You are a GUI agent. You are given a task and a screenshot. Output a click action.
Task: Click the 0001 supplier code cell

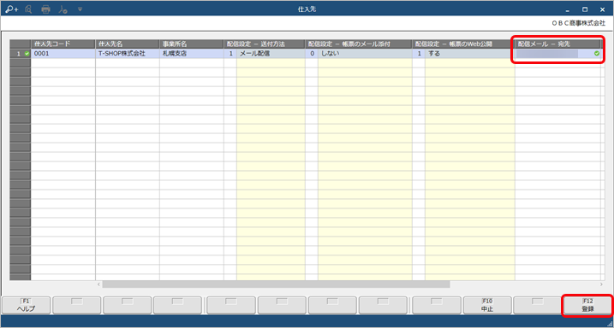tap(63, 54)
